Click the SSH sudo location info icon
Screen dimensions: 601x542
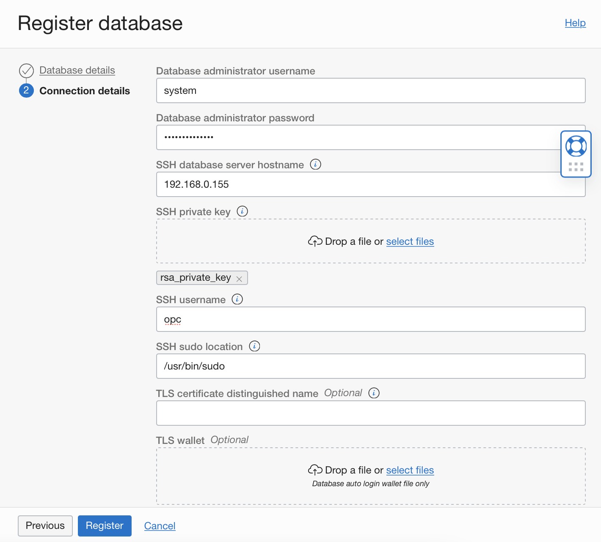[254, 346]
